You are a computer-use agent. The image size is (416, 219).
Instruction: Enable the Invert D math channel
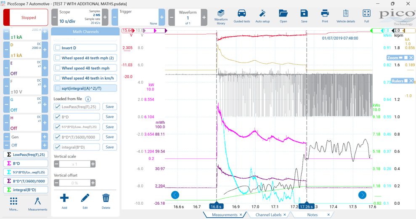coord(58,48)
